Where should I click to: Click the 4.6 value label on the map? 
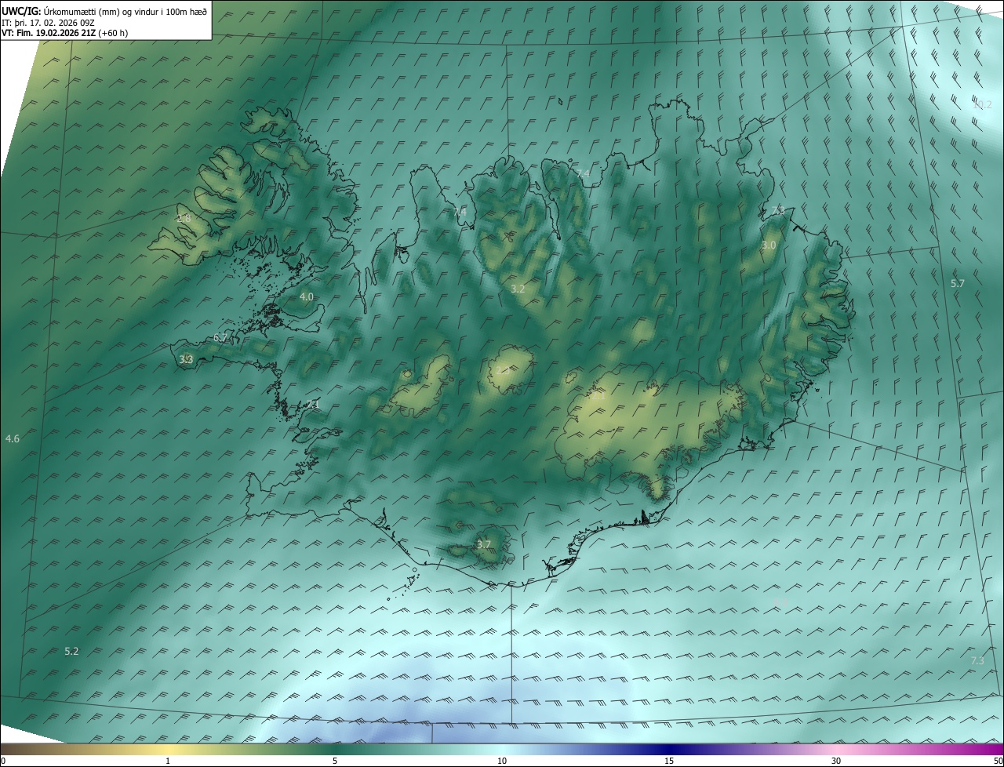click(12, 439)
